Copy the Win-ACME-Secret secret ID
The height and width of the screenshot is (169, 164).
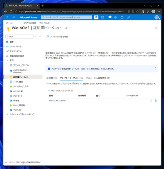(152, 101)
